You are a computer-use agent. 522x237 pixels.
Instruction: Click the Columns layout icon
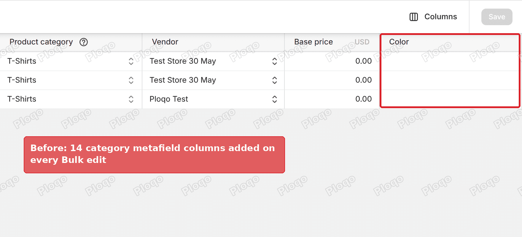click(x=414, y=17)
